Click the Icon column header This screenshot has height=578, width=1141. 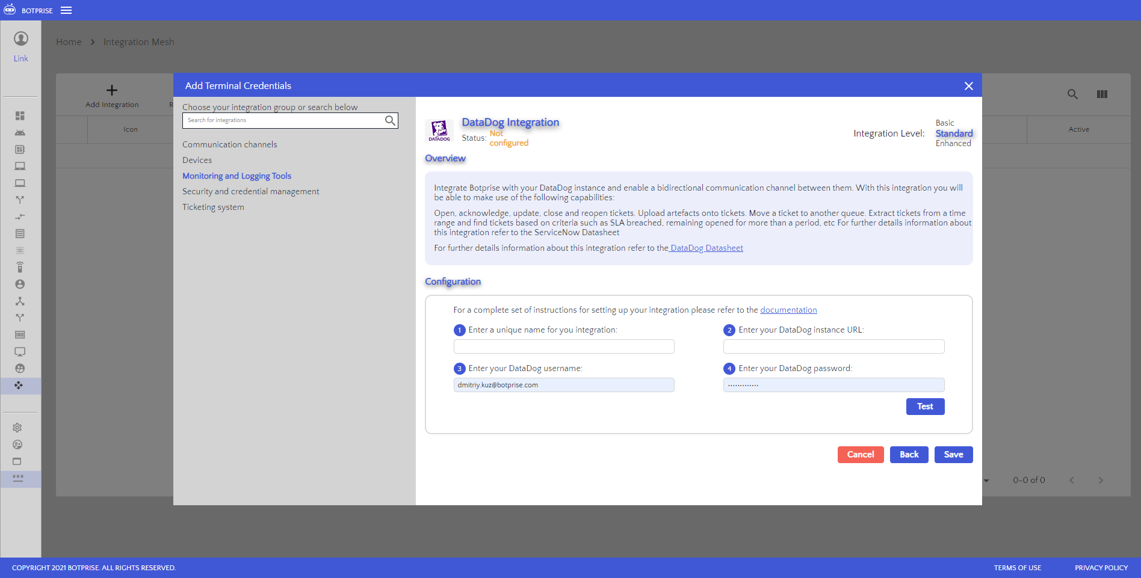coord(131,129)
